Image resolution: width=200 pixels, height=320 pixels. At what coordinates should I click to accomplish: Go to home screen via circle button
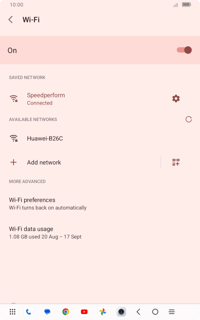155,312
